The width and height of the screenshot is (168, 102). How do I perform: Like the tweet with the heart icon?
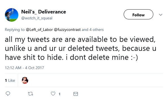(53, 94)
